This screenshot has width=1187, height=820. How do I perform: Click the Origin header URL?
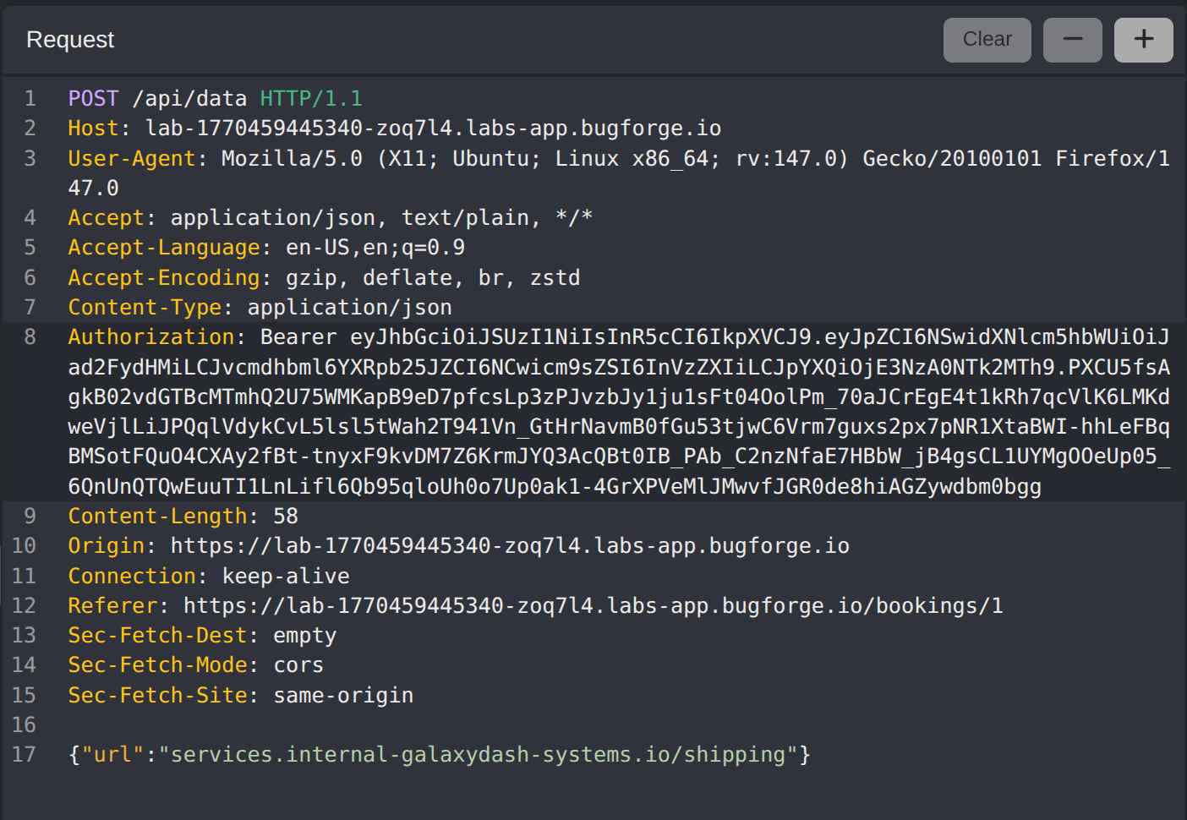pyautogui.click(x=510, y=546)
